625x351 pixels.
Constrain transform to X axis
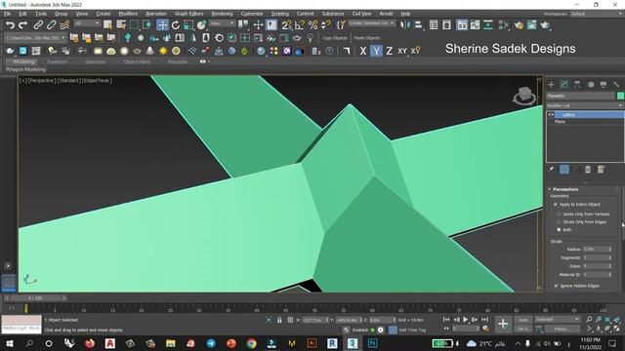(x=362, y=51)
